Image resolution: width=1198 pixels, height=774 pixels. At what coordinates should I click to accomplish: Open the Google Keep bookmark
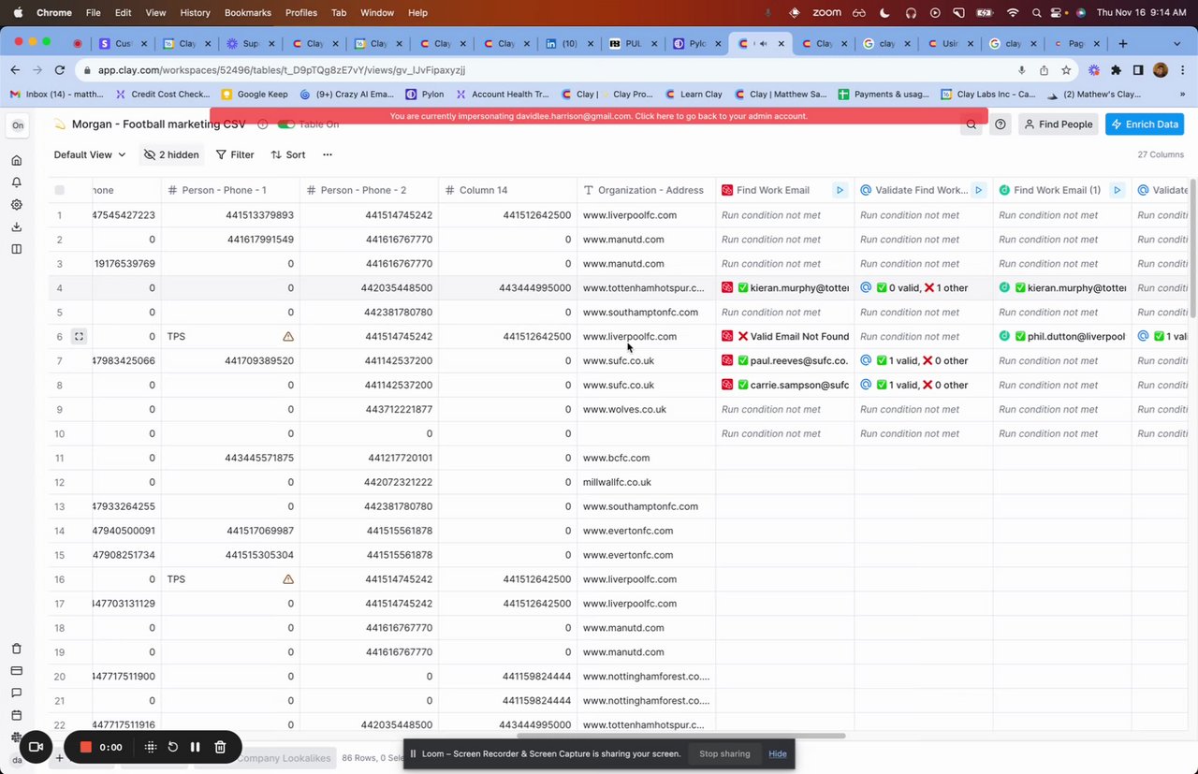[x=255, y=94]
